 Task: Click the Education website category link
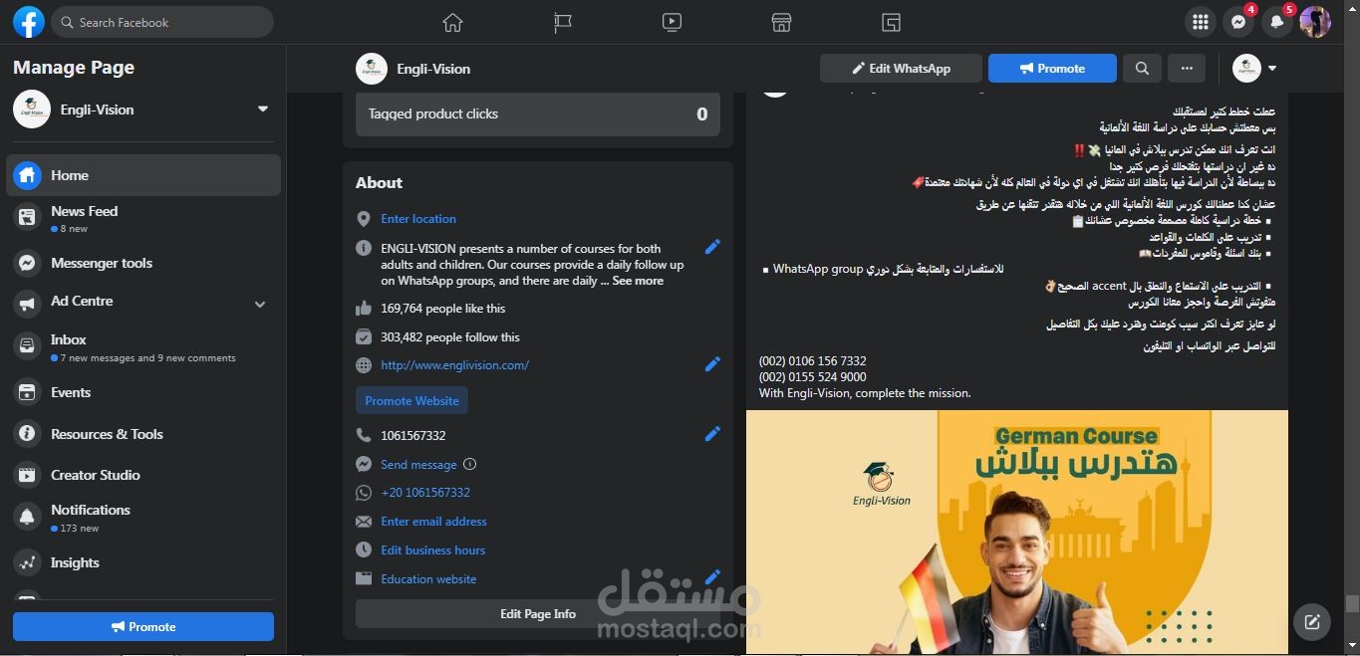[428, 579]
